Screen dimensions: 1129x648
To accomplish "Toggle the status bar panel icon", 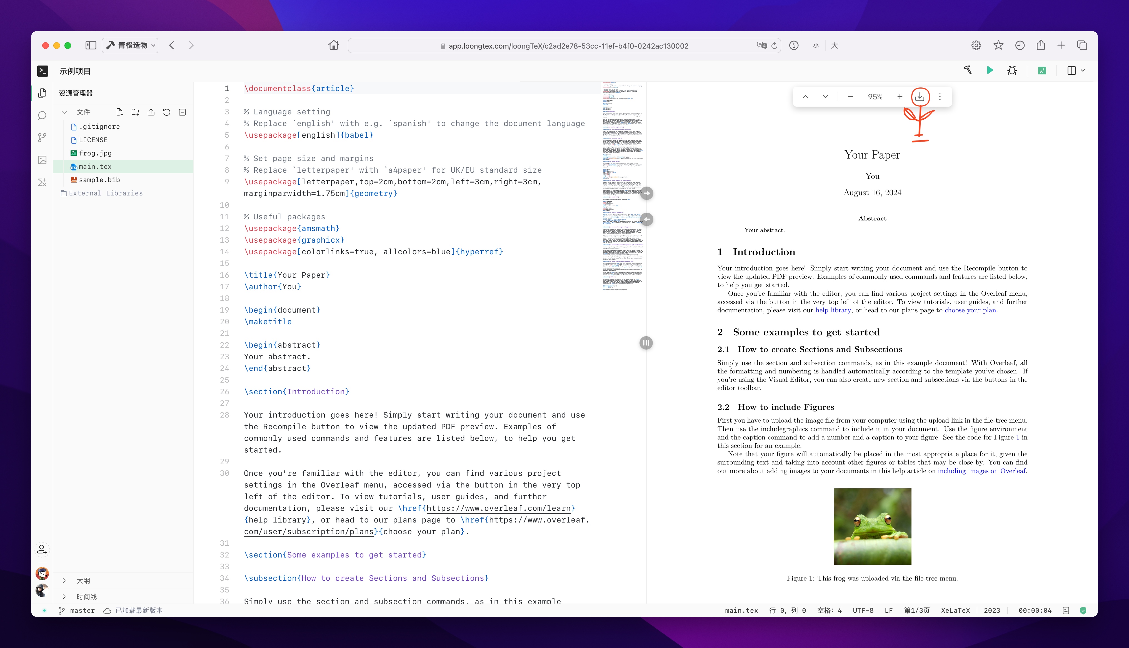I will [x=1066, y=611].
